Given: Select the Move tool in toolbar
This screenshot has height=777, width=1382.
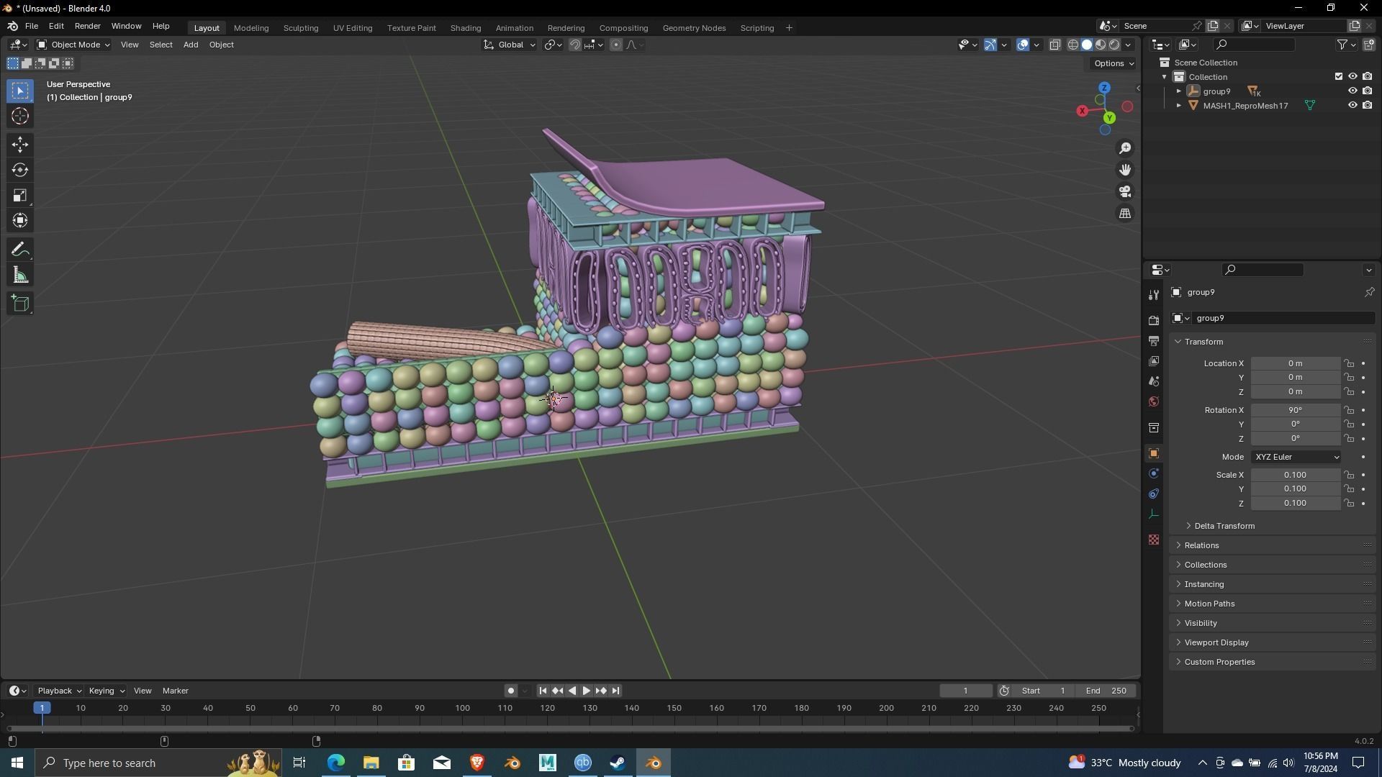Looking at the screenshot, I should pos(20,145).
